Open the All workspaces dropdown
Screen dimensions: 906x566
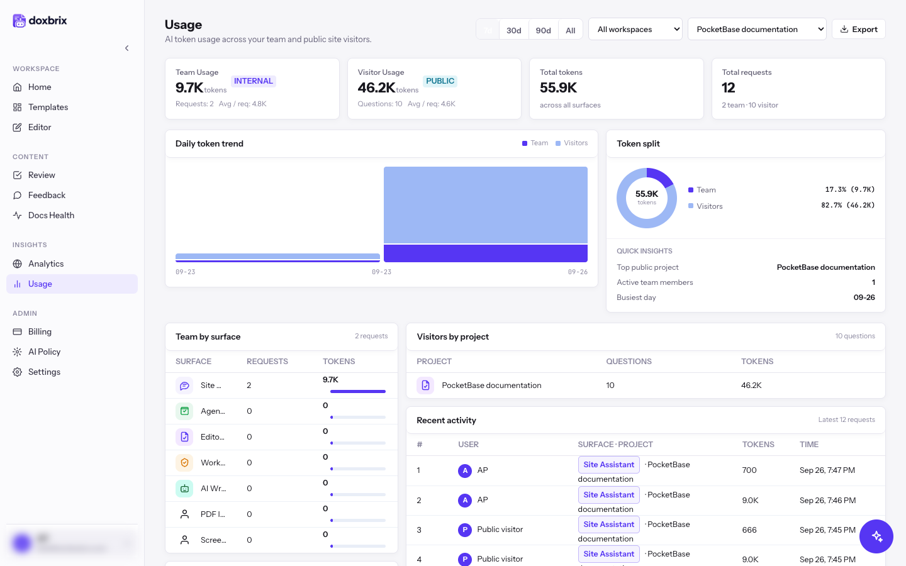point(635,30)
